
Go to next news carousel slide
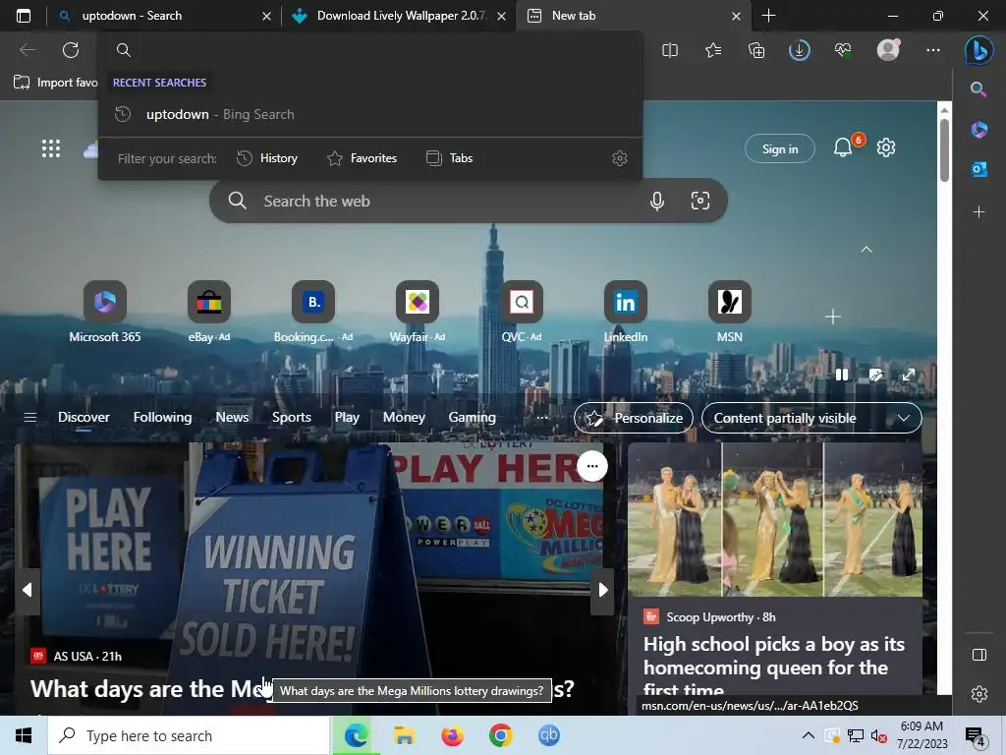click(602, 590)
